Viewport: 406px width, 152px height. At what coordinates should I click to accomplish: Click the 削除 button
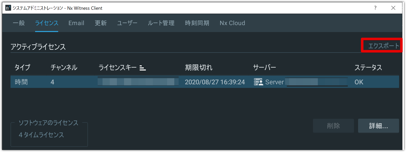333,126
